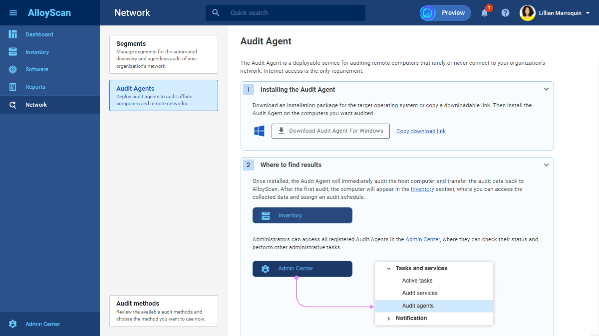Viewport: 599px width, 336px height.
Task: Click Lillian Marroquin's avatar
Action: click(x=528, y=13)
